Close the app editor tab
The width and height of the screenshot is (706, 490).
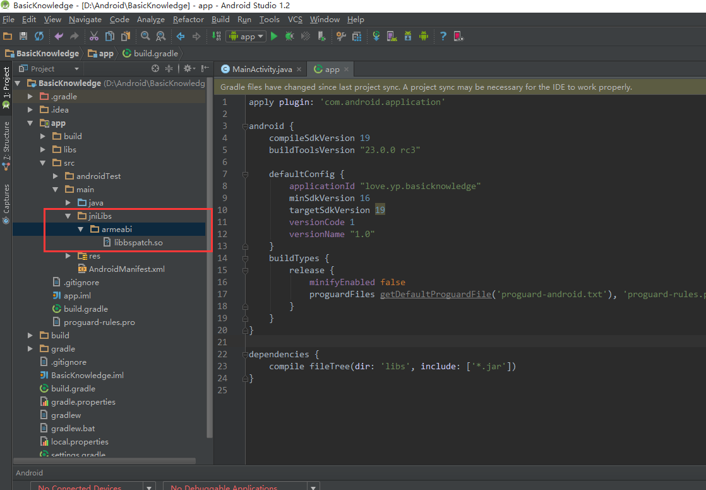[x=346, y=70]
